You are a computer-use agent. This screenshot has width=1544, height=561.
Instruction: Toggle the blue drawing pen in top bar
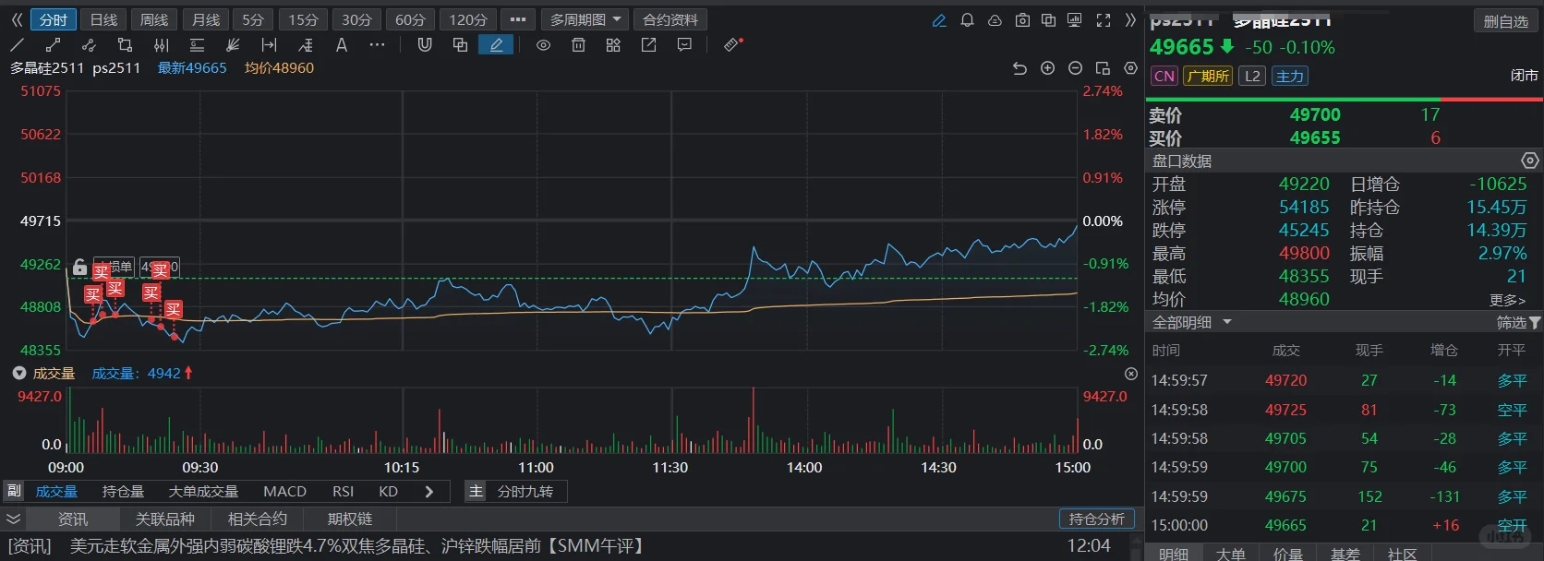(939, 19)
